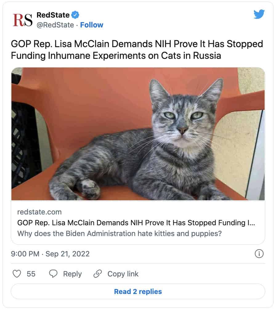The image size is (276, 310).
Task: Click the chain link copy icon
Action: [98, 274]
